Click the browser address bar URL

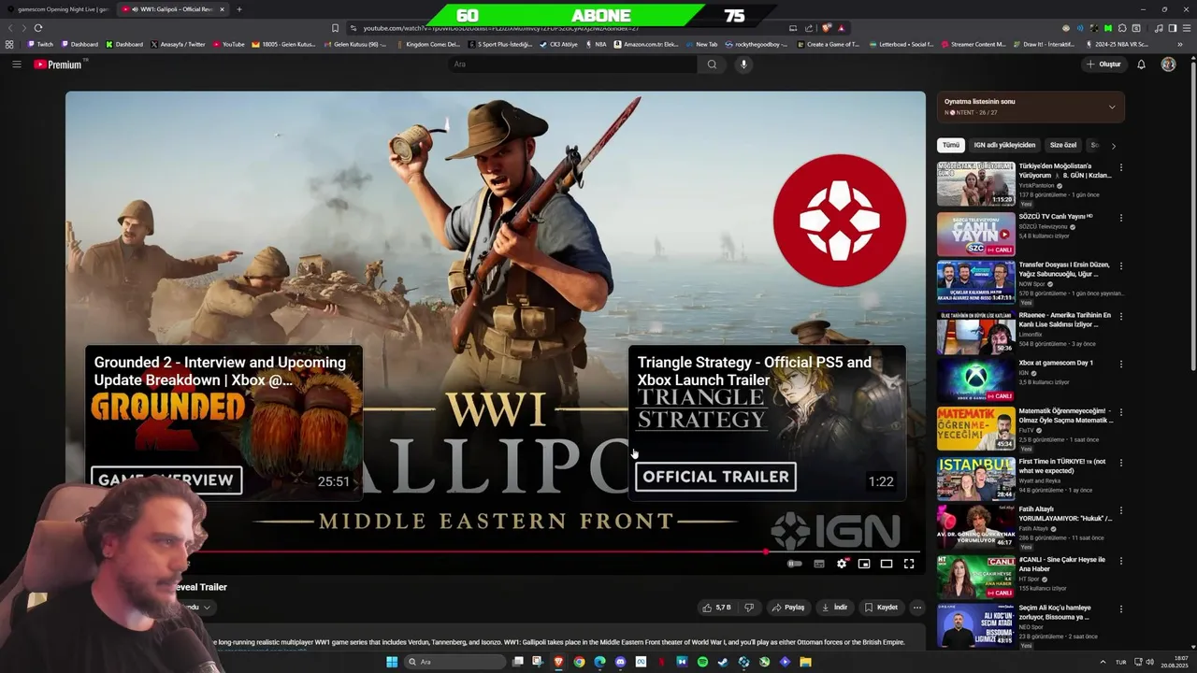500,28
